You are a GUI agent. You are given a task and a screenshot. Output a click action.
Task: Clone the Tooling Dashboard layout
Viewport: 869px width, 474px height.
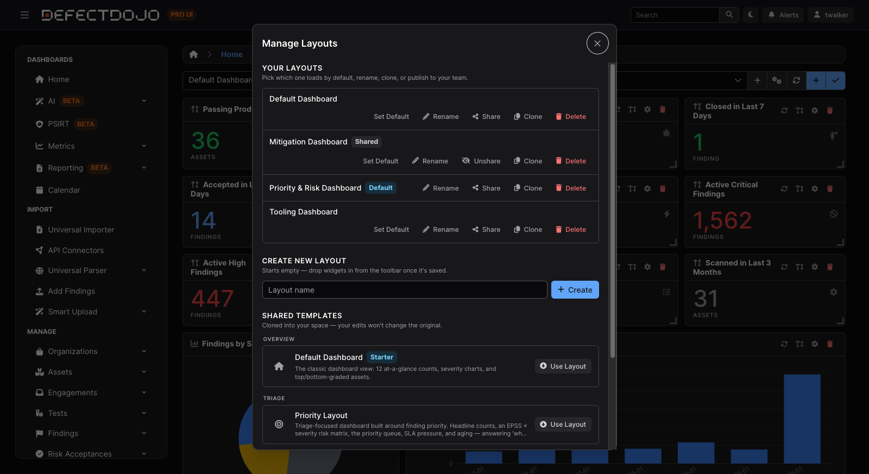pos(528,230)
